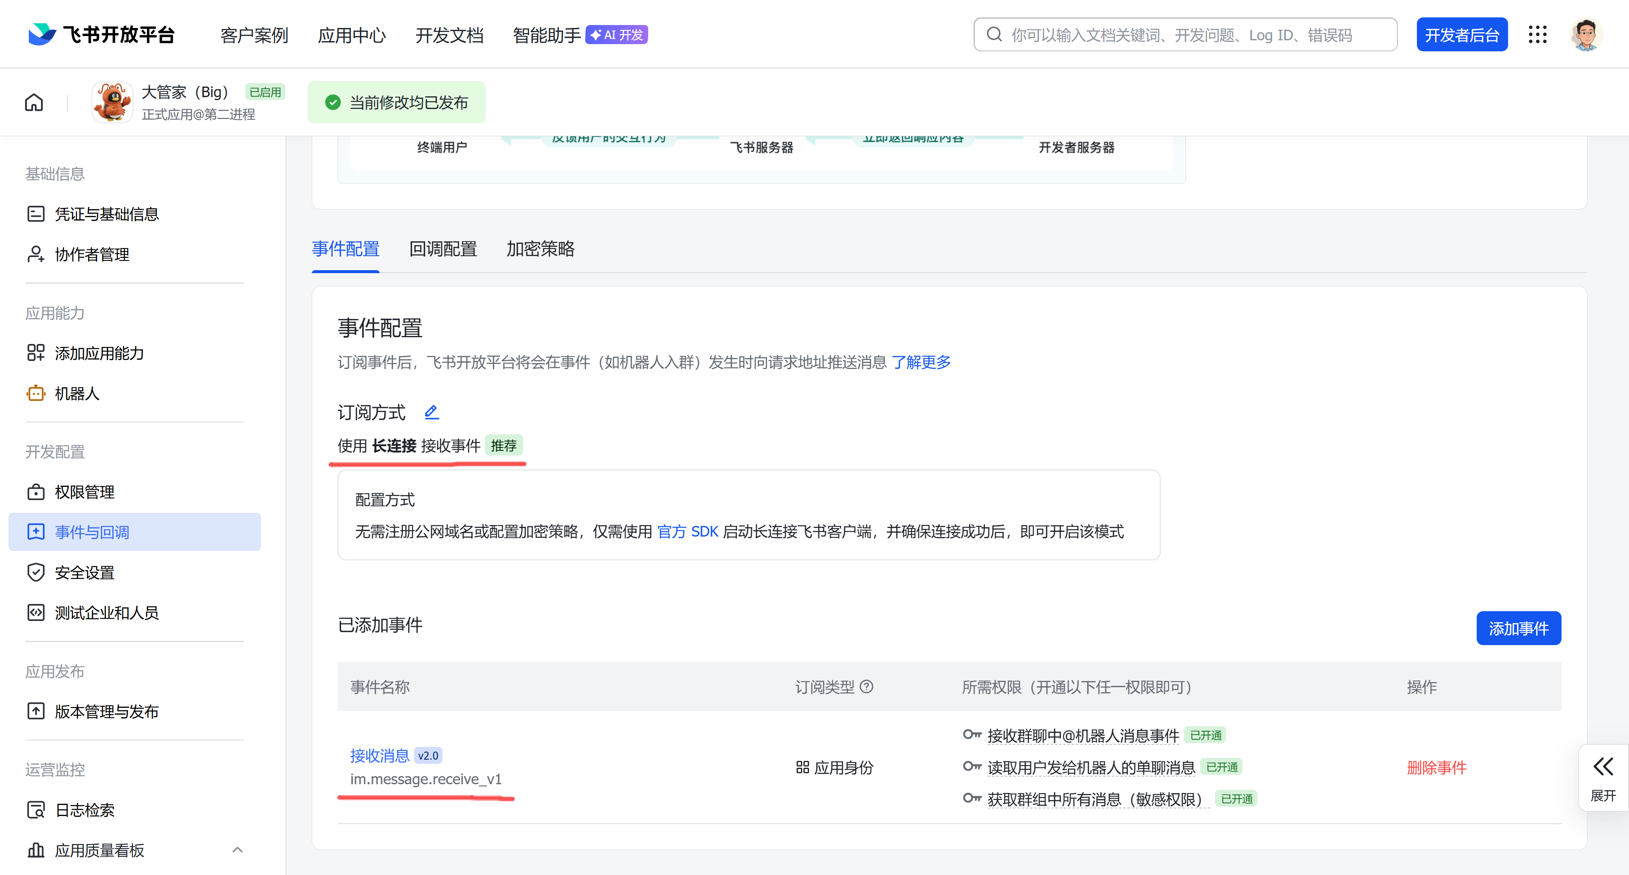Open the 接收消息 event link
Screen dimensions: 1629x875
380,755
